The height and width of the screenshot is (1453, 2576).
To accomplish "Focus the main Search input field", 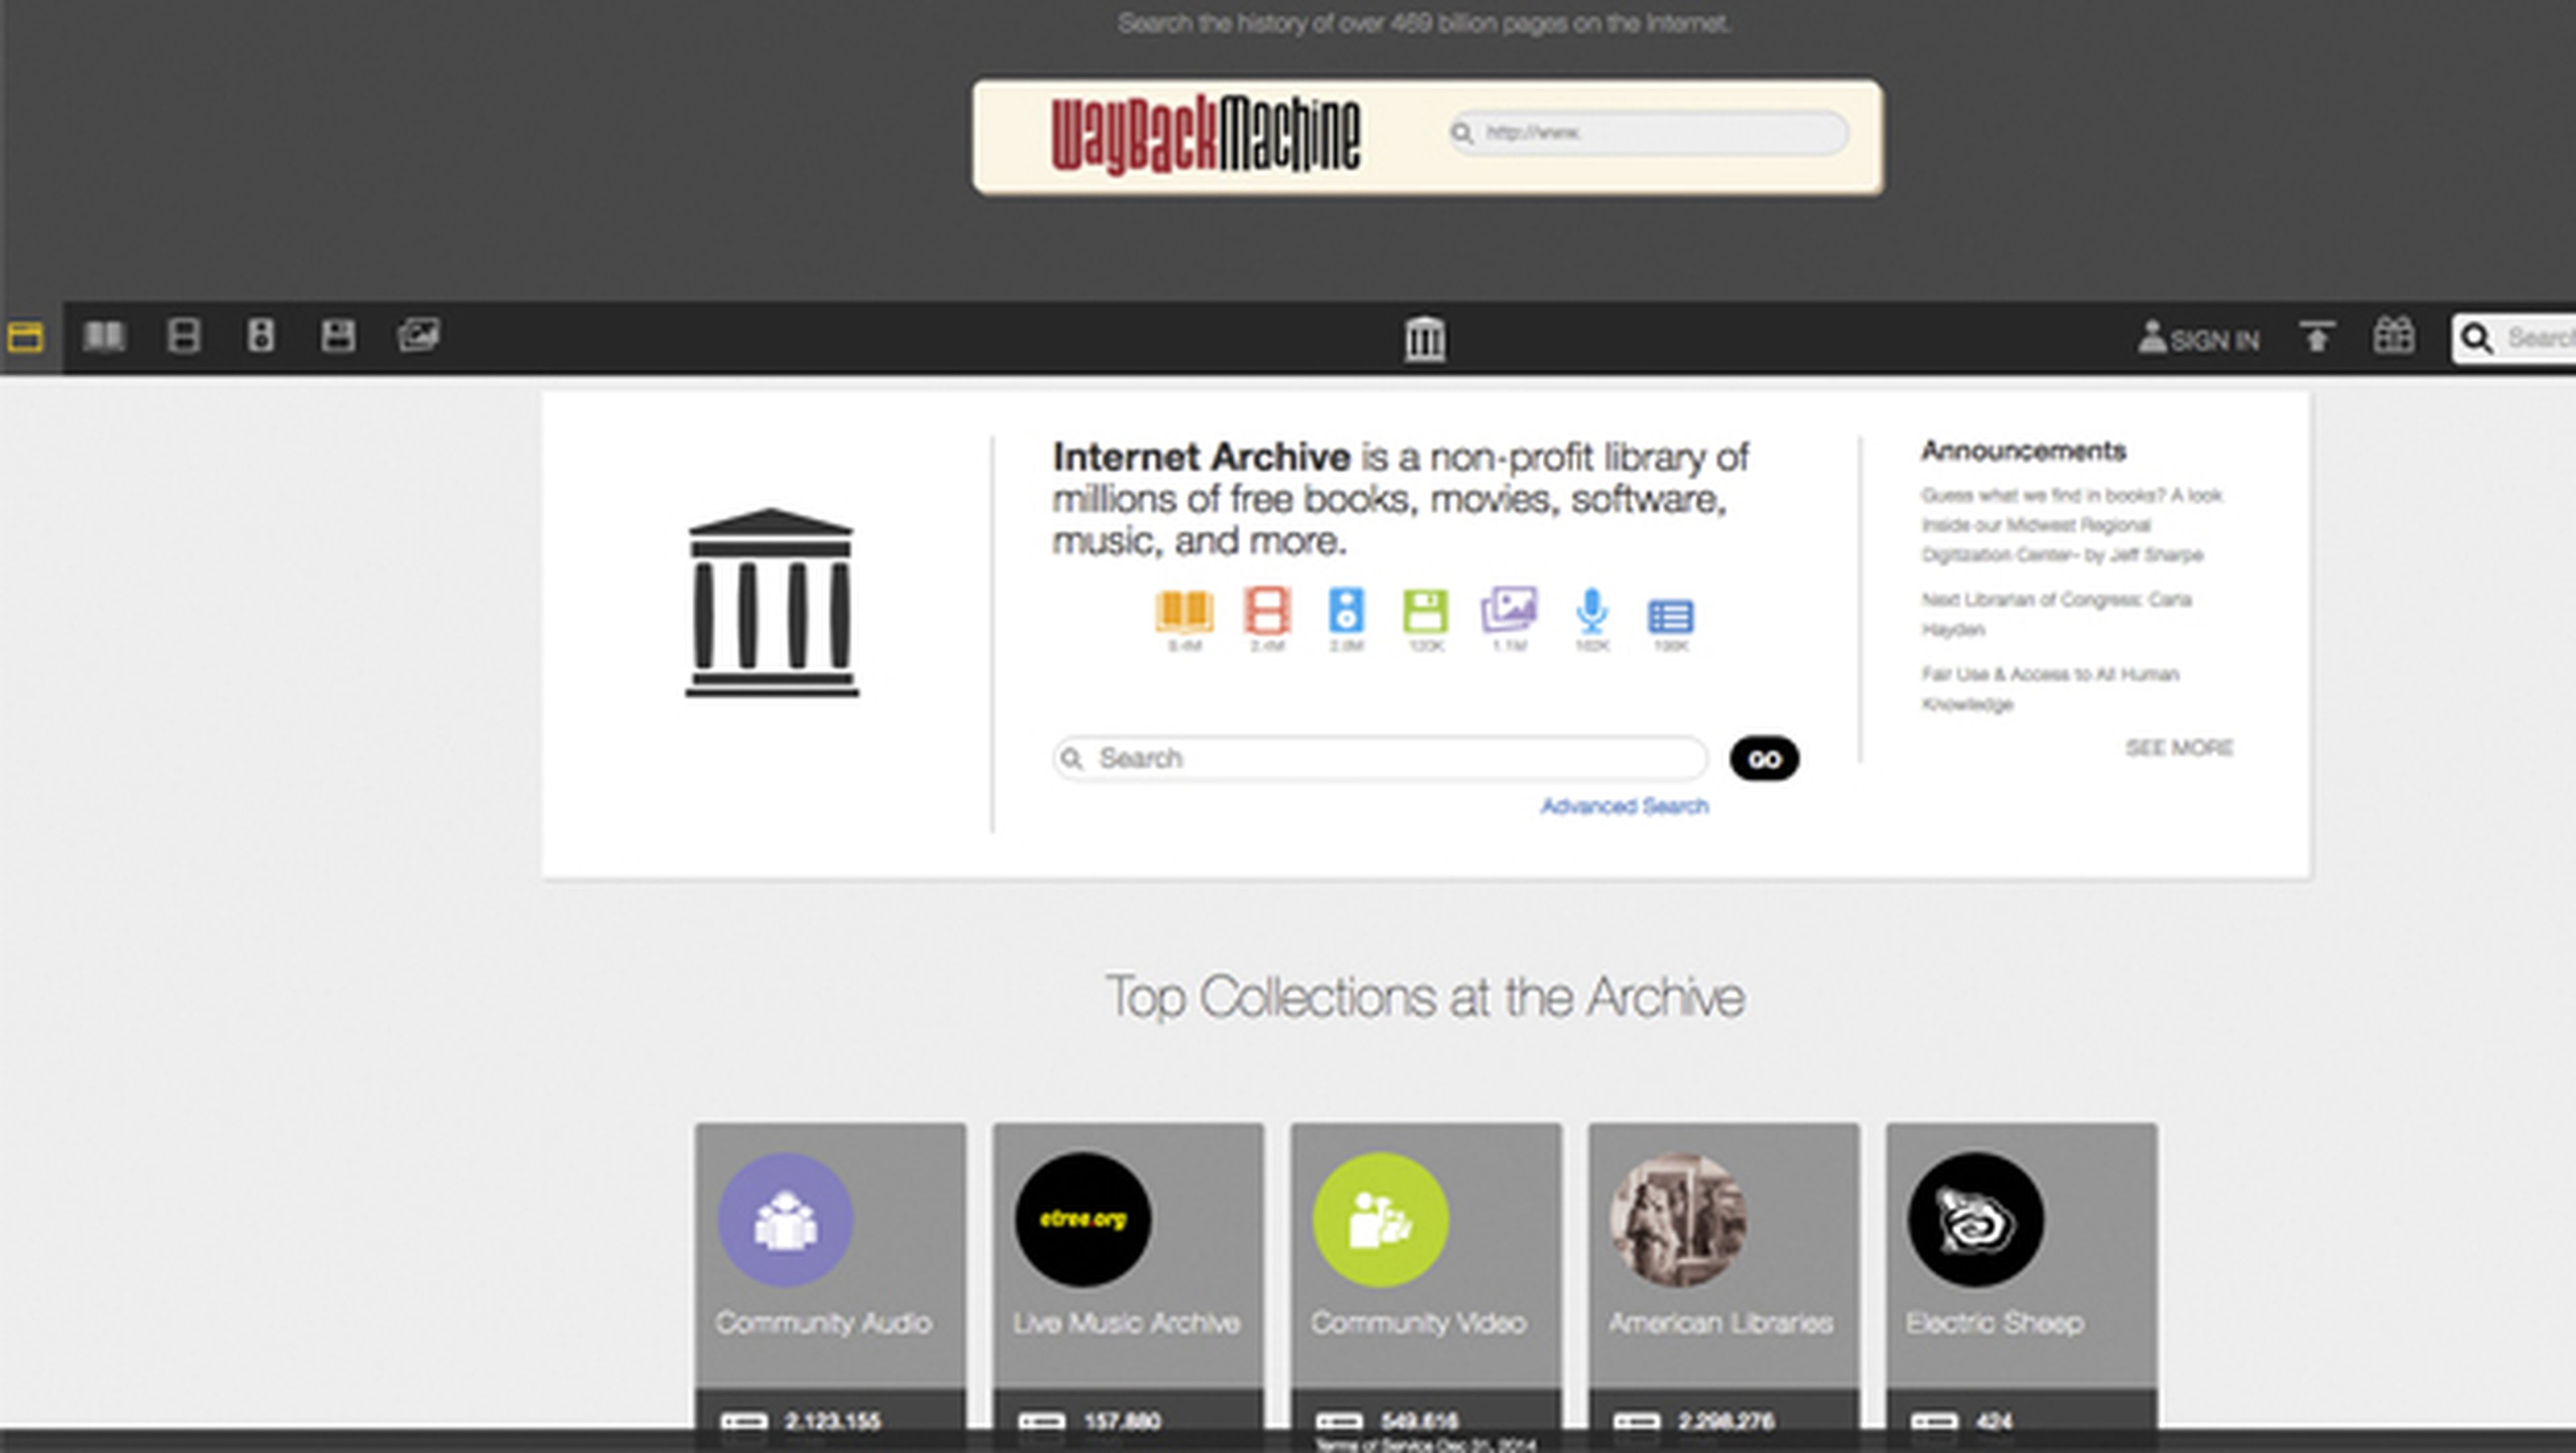I will tap(1380, 758).
